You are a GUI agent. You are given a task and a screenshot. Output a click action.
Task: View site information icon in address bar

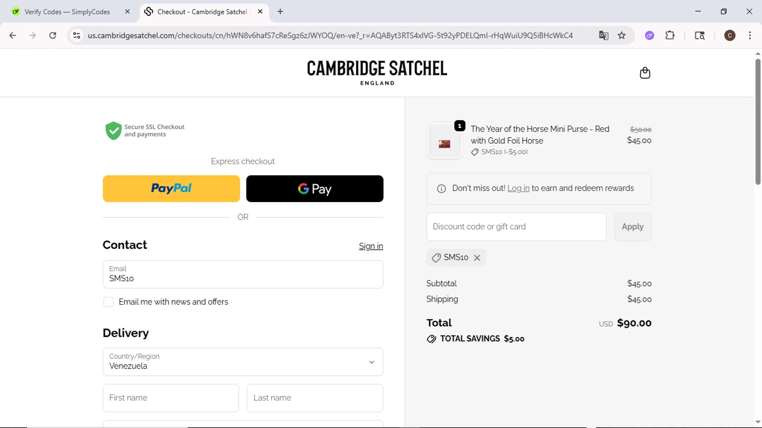click(x=77, y=36)
